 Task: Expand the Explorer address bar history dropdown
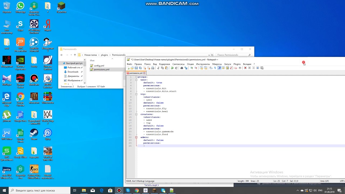209,55
